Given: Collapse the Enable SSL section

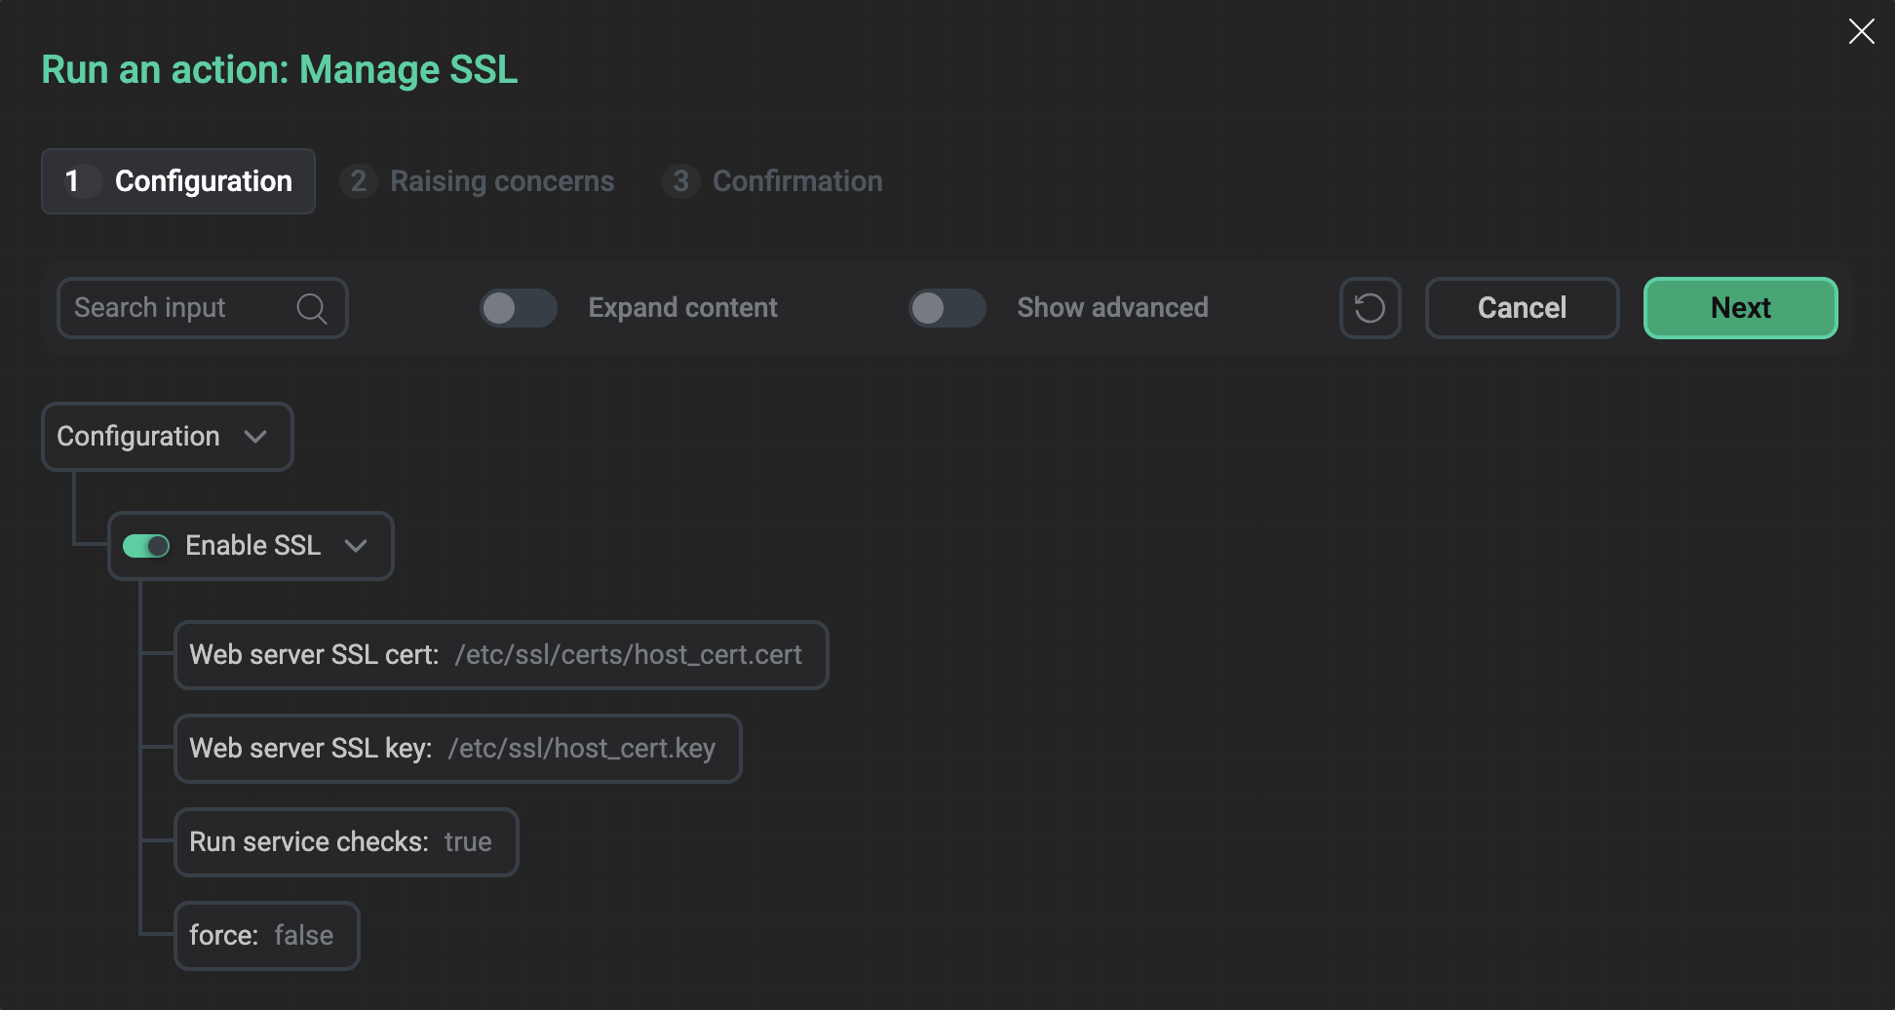Looking at the screenshot, I should pos(357,546).
